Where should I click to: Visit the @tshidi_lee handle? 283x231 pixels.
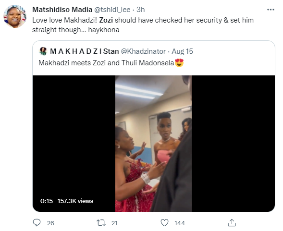(x=112, y=10)
